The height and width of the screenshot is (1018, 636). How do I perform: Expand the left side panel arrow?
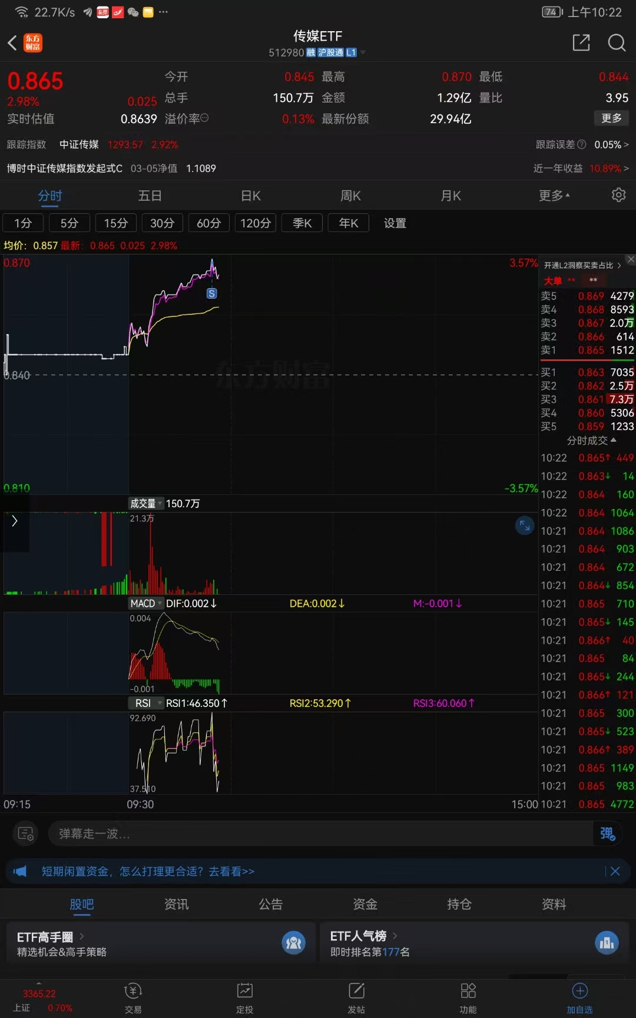(x=14, y=521)
